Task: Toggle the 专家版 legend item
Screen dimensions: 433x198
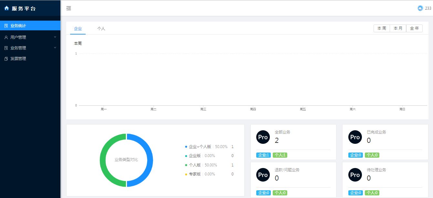Action: pyautogui.click(x=209, y=174)
